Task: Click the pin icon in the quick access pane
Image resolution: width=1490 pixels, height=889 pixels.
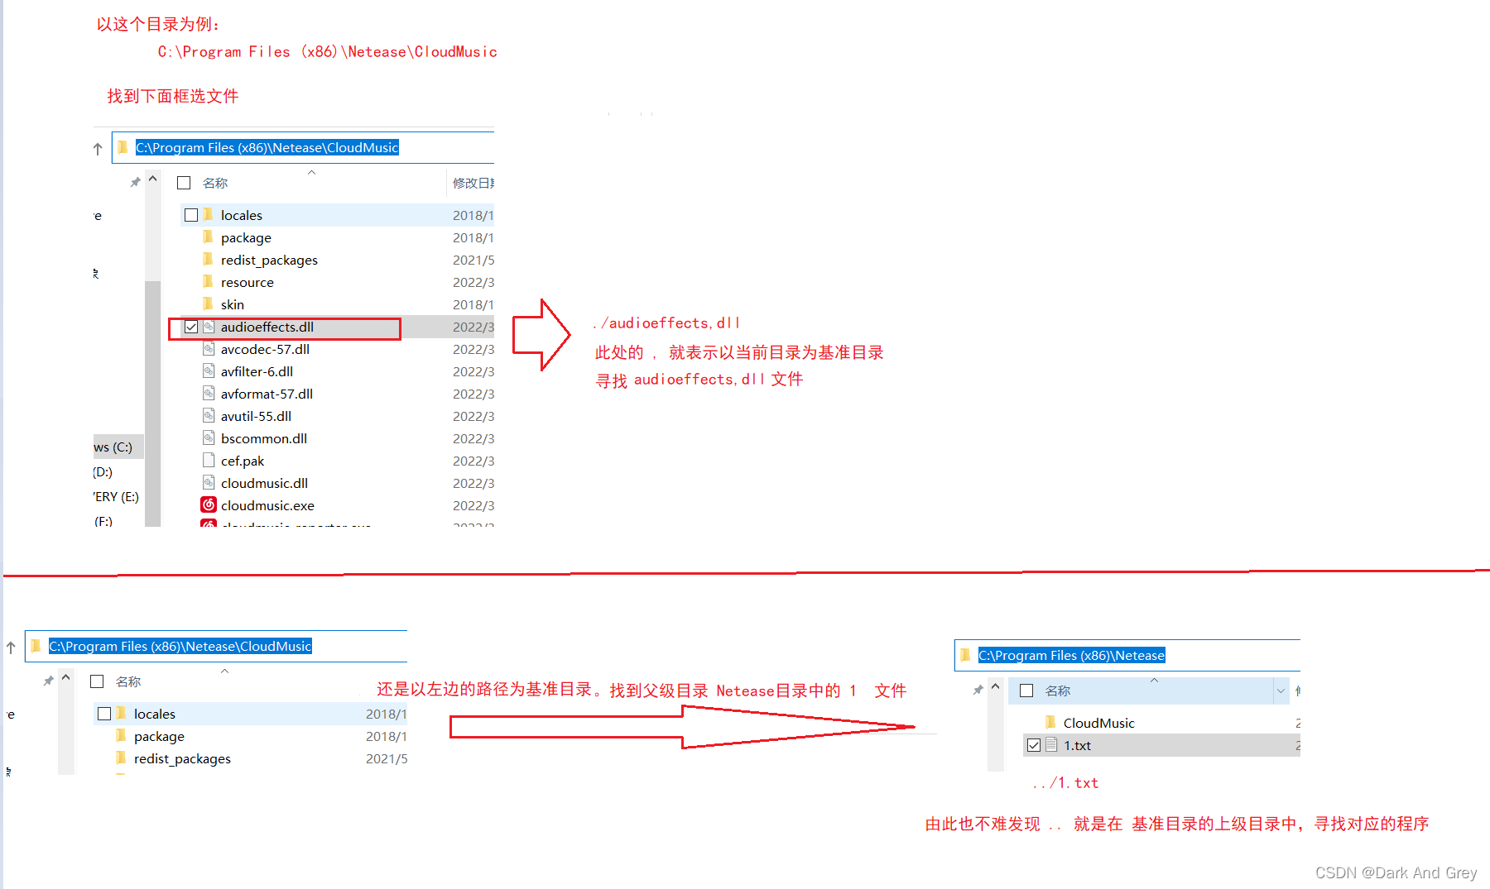Action: click(x=135, y=182)
